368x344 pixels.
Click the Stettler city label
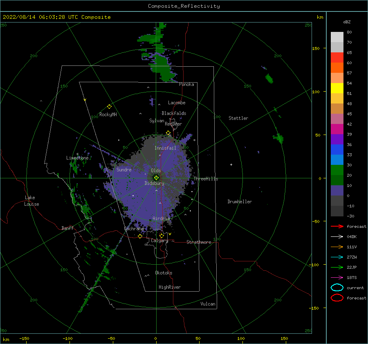[238, 118]
